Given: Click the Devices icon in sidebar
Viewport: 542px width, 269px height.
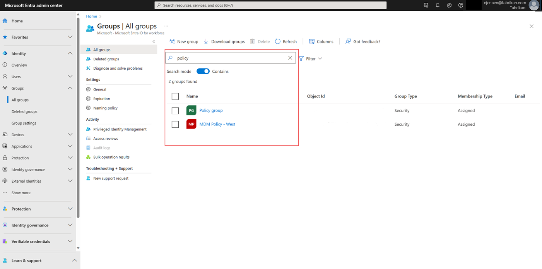Looking at the screenshot, I should (5, 135).
